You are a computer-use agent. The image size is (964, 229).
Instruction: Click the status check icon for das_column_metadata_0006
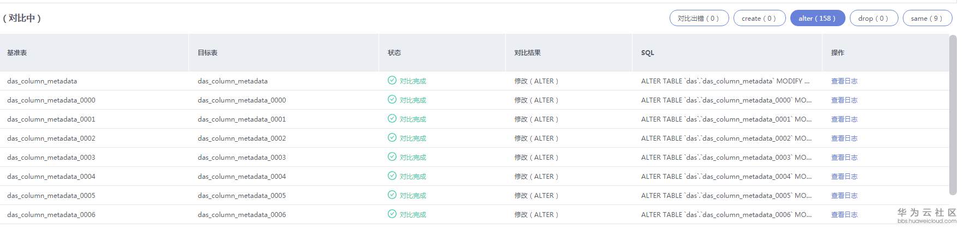point(392,214)
